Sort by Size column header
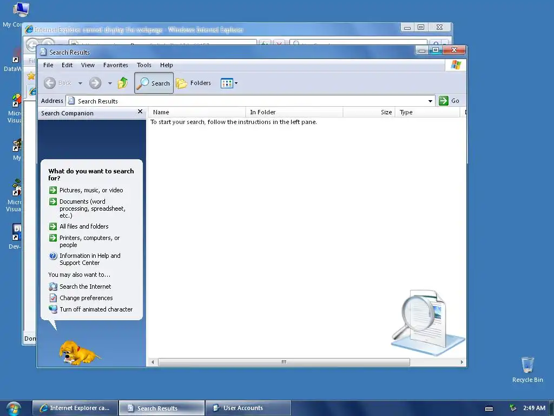The width and height of the screenshot is (554, 416). (x=369, y=112)
